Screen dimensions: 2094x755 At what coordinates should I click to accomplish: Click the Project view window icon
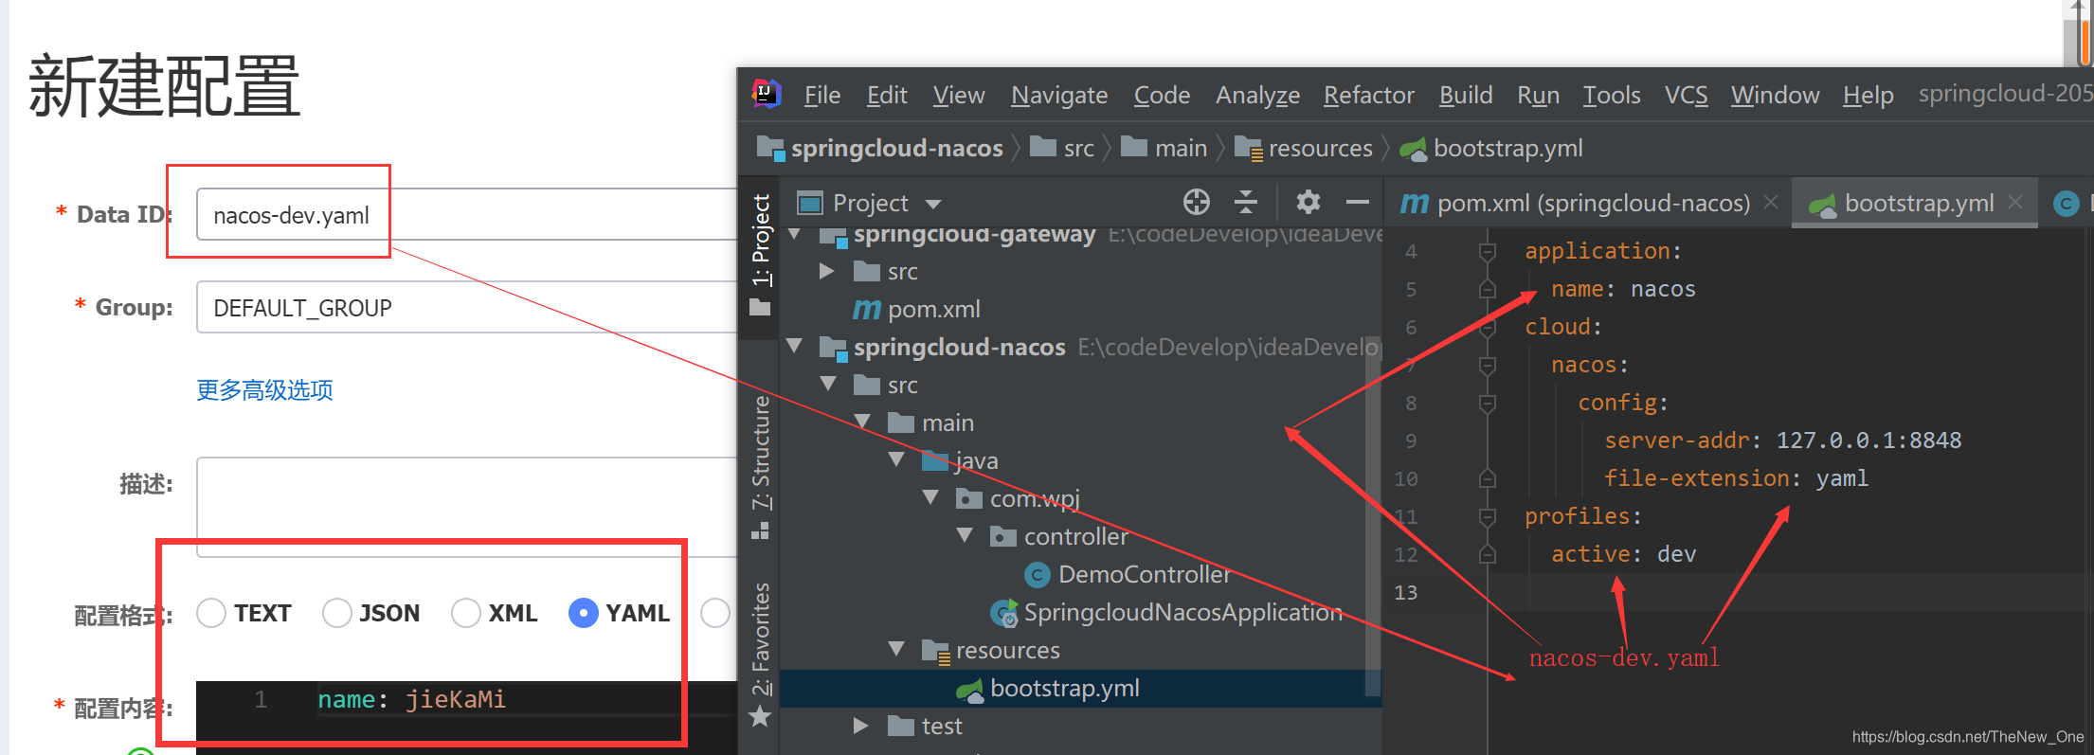810,203
